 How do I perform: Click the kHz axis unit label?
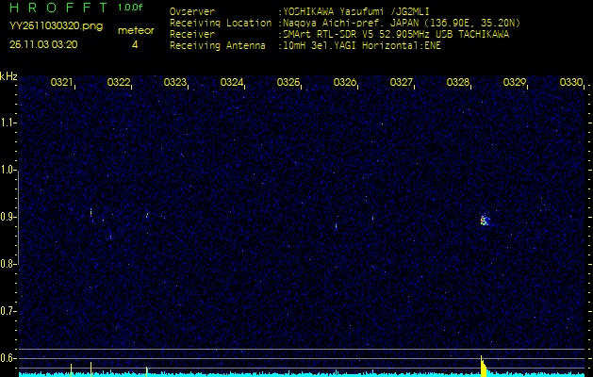pos(8,76)
